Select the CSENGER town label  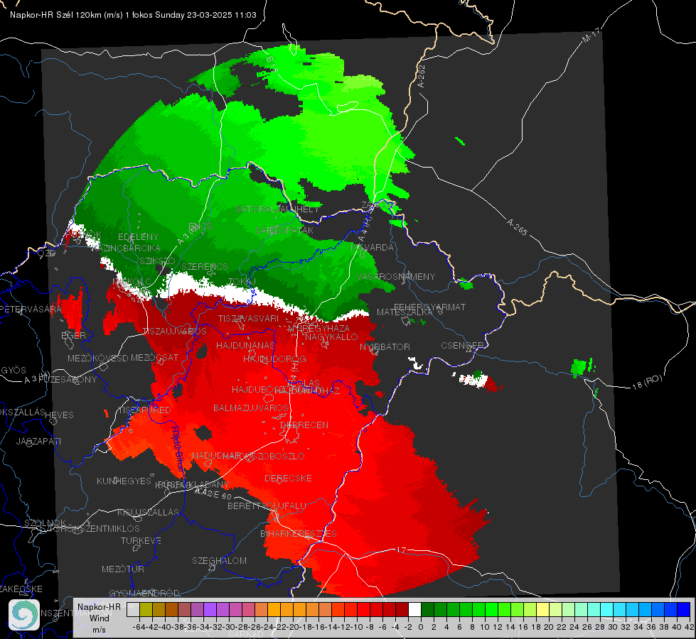tap(462, 346)
